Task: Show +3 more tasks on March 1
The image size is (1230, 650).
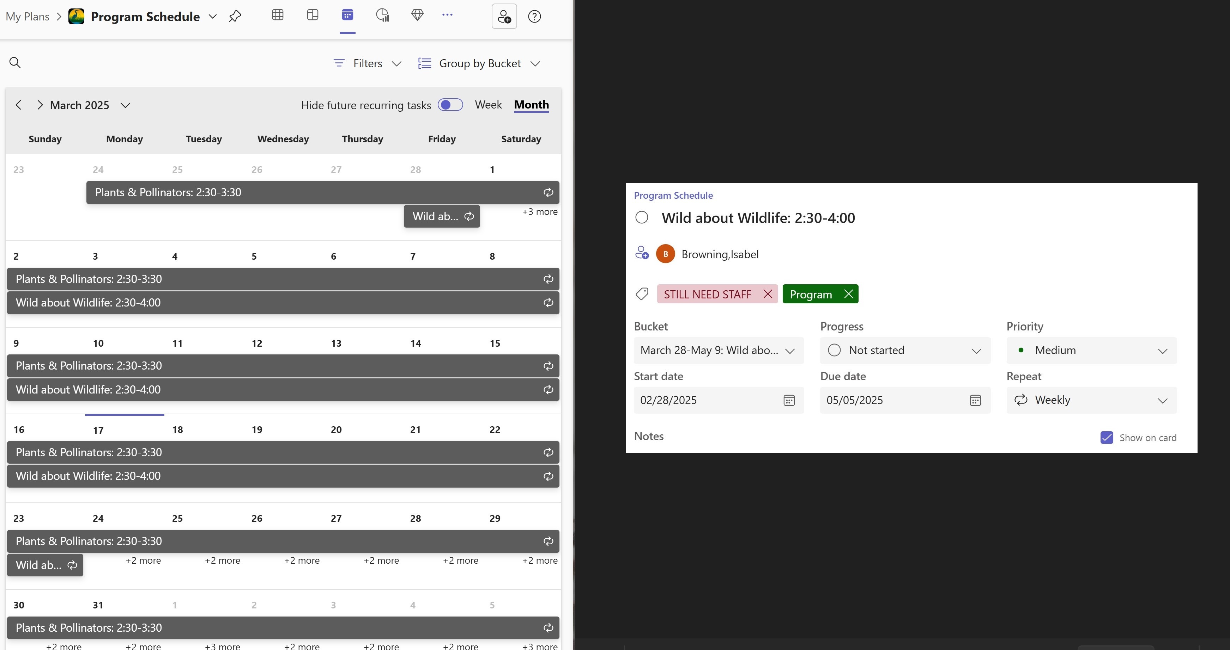Action: (540, 211)
